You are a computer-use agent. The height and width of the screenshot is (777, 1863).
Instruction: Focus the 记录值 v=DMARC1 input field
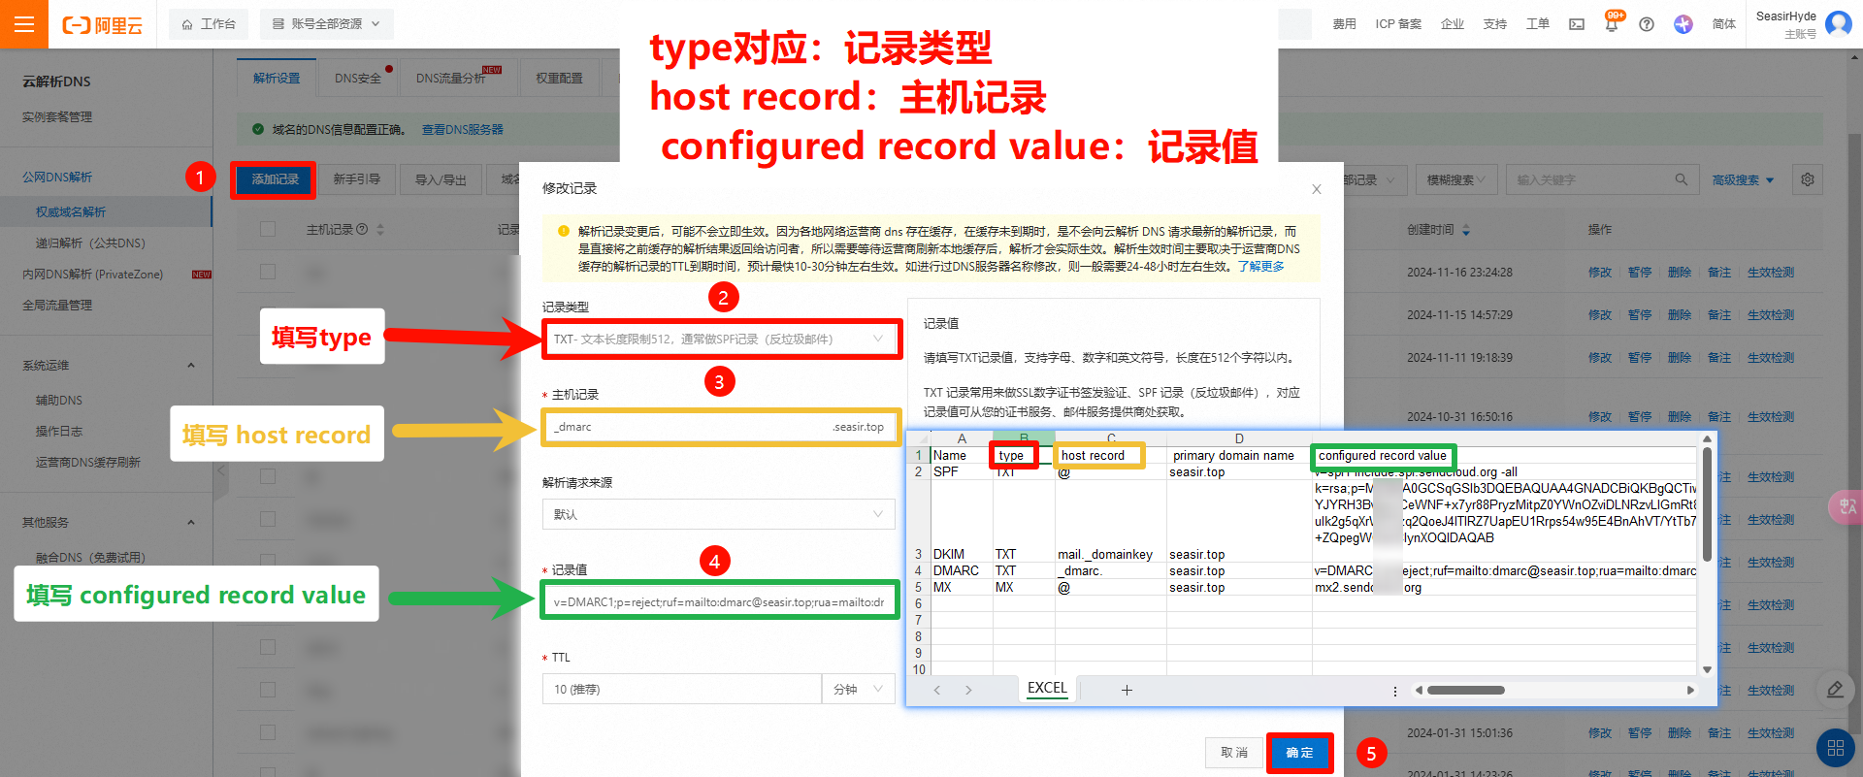(719, 602)
